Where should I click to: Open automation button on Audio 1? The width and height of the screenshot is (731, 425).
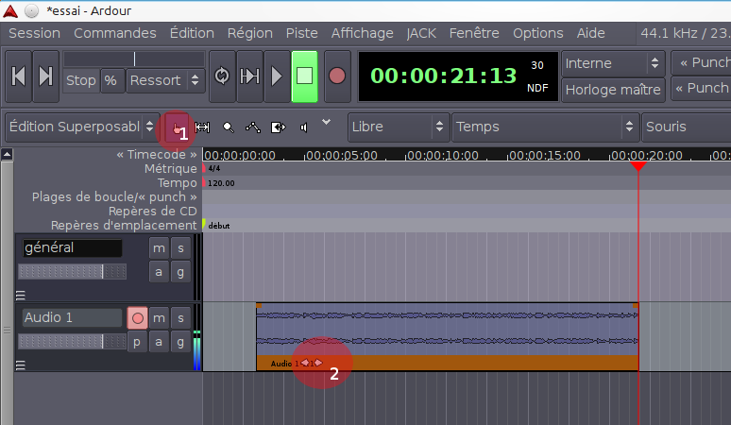click(159, 342)
